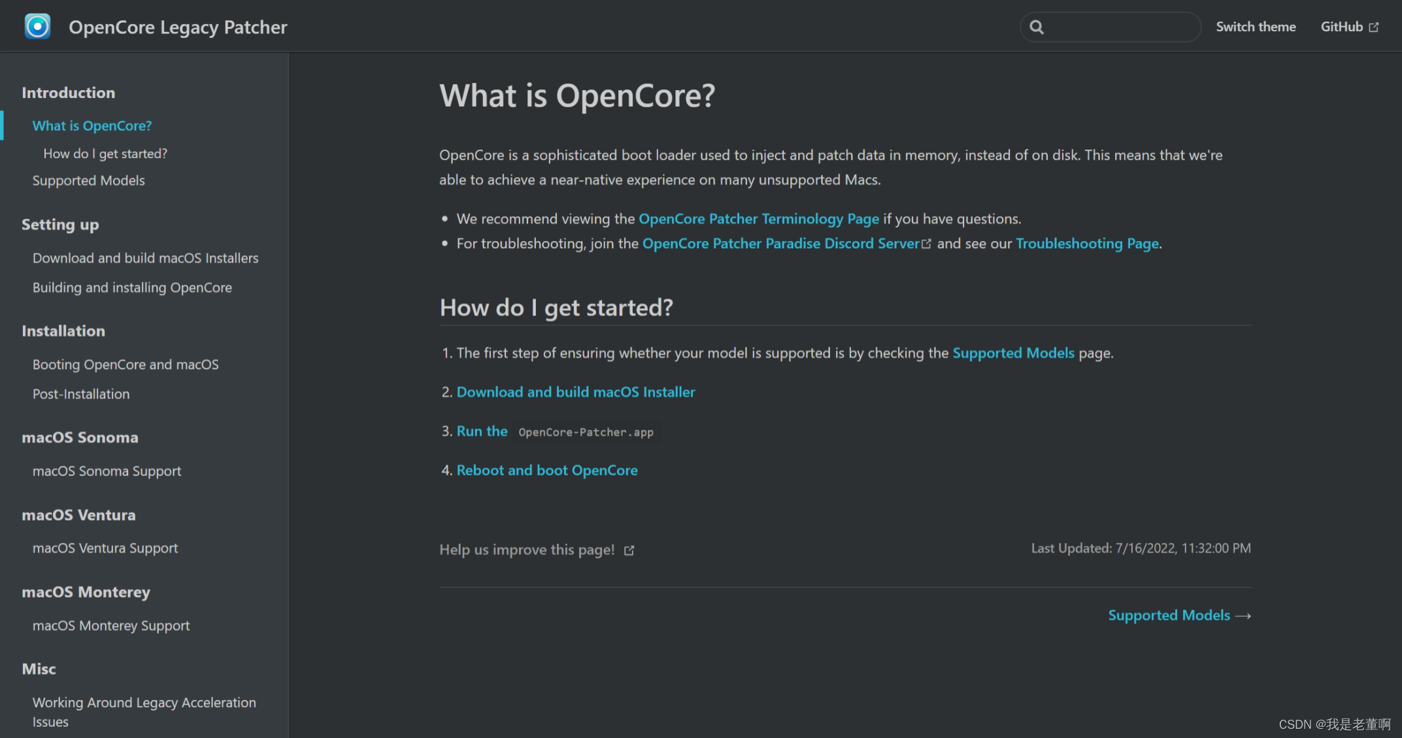Image resolution: width=1402 pixels, height=738 pixels.
Task: Click the search magnifier icon
Action: 1037,27
